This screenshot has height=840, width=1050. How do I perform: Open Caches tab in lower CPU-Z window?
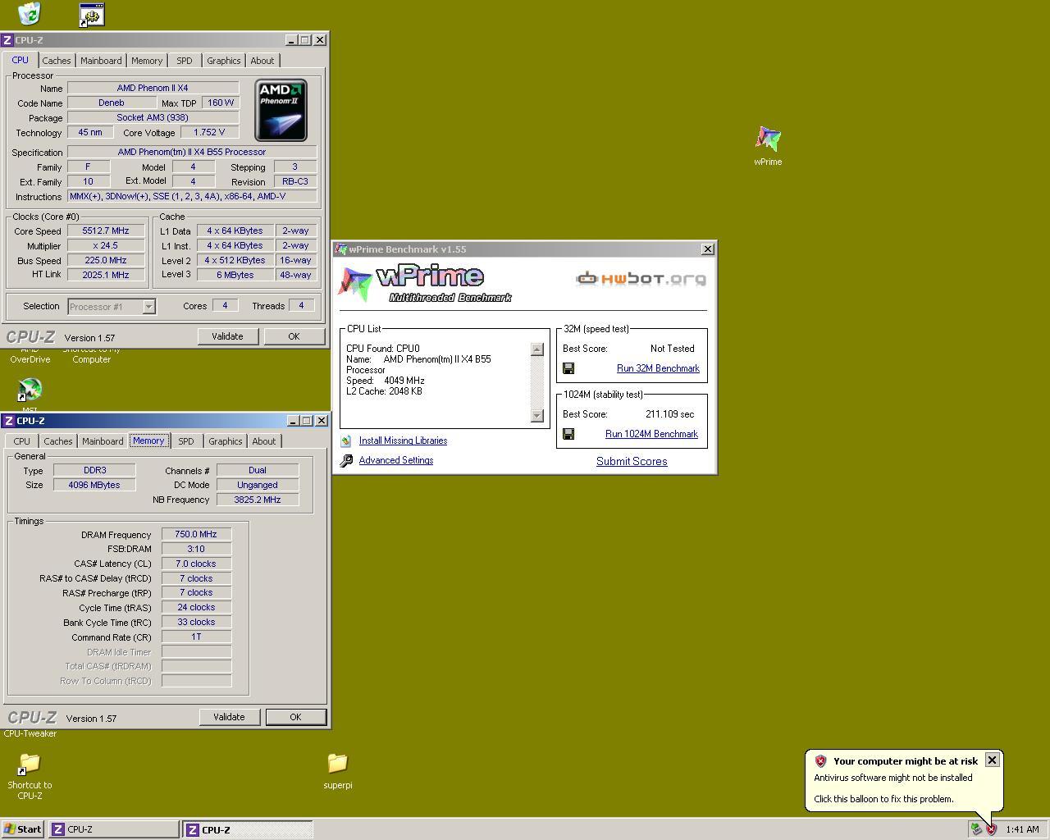(x=58, y=441)
